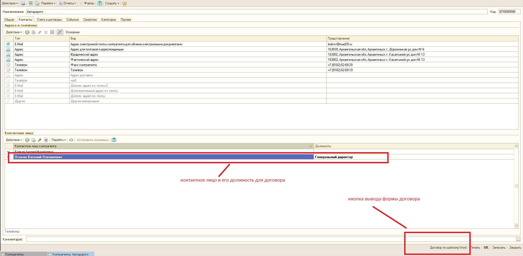The height and width of the screenshot is (256, 523).
Task: Delete contact person with red X icon
Action: [x=46, y=140]
